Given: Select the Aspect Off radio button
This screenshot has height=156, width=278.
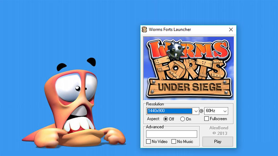Looking at the screenshot, I should (166, 119).
